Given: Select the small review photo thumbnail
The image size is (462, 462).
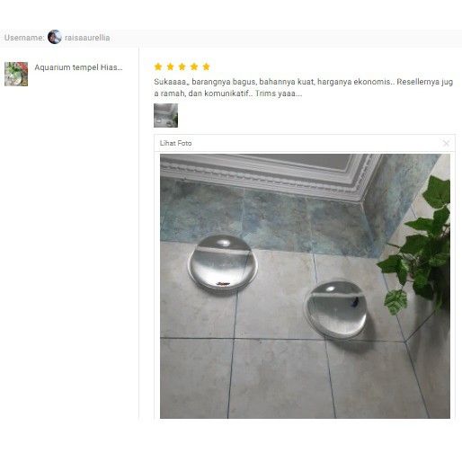Looking at the screenshot, I should tap(165, 115).
